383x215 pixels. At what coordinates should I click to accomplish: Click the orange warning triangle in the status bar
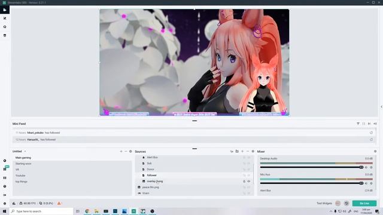[59, 203]
